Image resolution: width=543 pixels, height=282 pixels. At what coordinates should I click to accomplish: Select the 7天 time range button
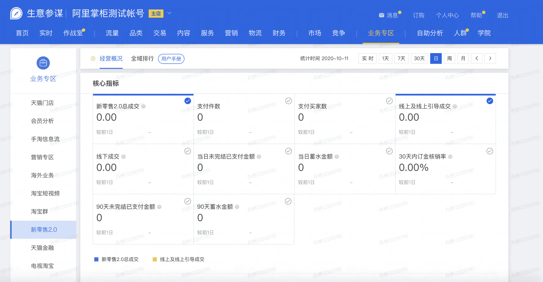[401, 58]
